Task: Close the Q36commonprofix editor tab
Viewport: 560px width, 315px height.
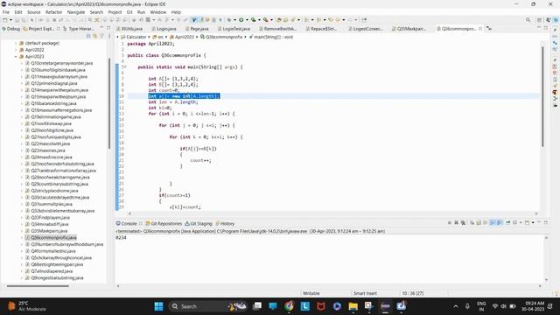Action: coord(480,29)
